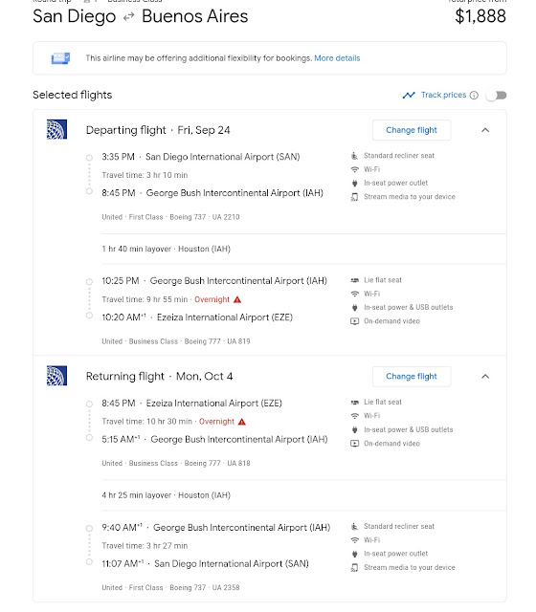Change the departing flight on Sep 24

click(x=412, y=130)
